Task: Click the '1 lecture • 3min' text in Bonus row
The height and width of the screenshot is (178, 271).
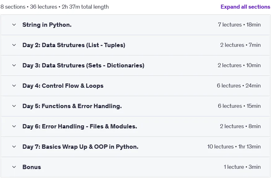Action: 242,167
